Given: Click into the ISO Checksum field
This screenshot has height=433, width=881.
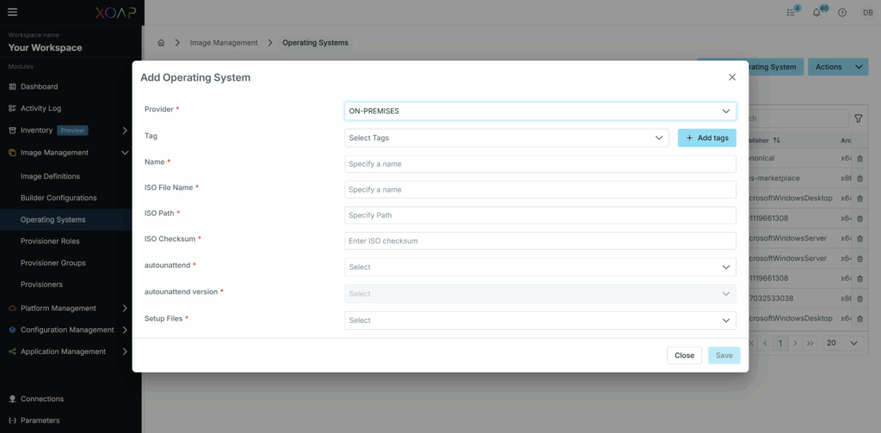Looking at the screenshot, I should 540,241.
